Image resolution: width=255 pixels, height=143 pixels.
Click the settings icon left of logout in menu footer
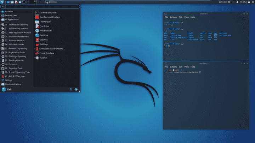(x=71, y=89)
